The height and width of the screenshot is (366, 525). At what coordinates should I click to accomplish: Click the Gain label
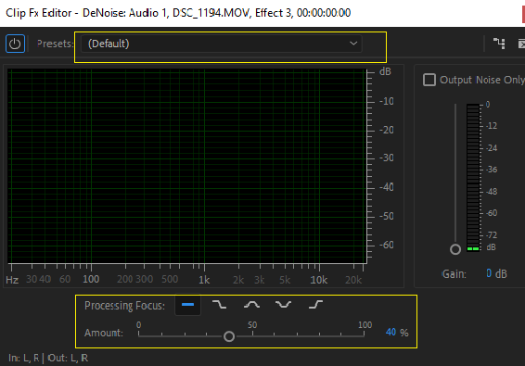[454, 274]
